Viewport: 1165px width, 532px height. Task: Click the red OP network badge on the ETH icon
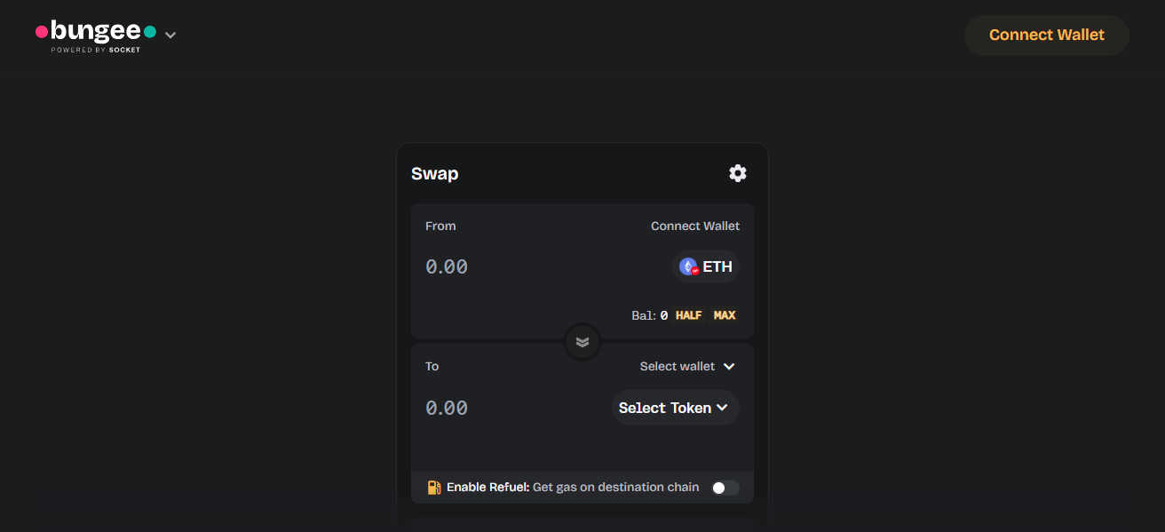(693, 273)
